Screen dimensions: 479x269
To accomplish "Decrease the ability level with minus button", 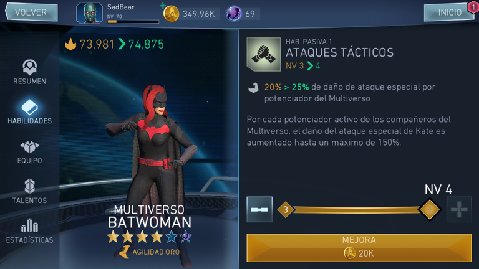I will [259, 209].
